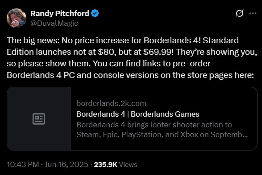The width and height of the screenshot is (262, 175).
Task: Click the Randy Pitchford display name
Action: [60, 13]
